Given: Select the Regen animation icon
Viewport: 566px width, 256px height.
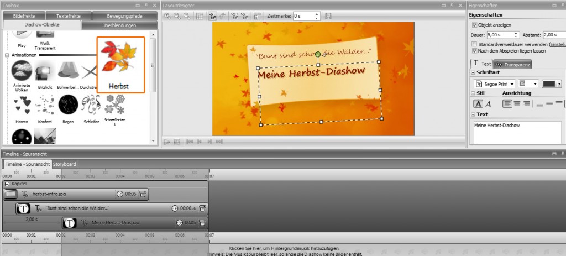Looking at the screenshot, I should pos(69,104).
